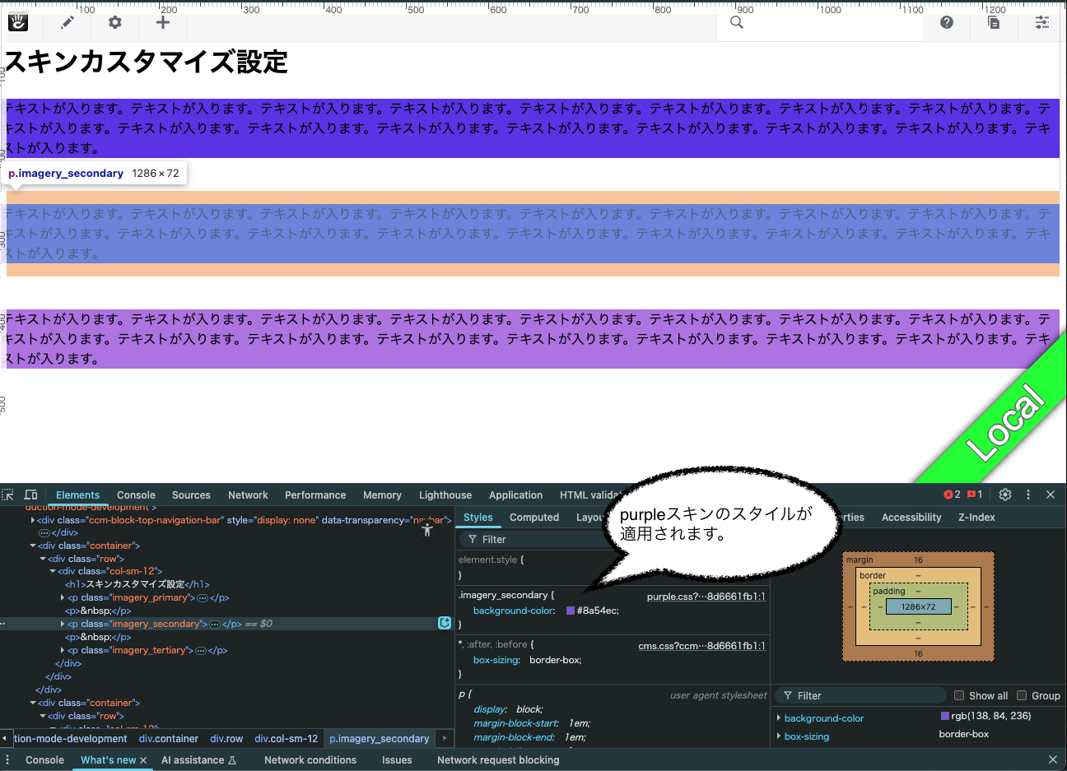This screenshot has height=771, width=1067.
Task: Collapse the first div container node
Action: [x=33, y=546]
